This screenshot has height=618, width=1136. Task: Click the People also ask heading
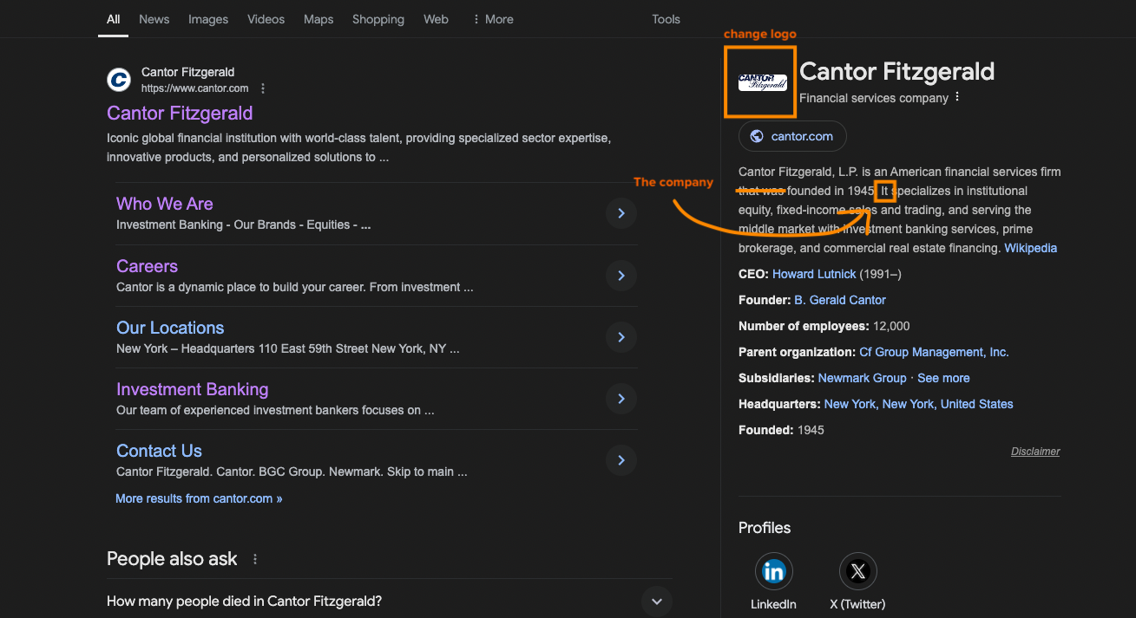pyautogui.click(x=172, y=559)
